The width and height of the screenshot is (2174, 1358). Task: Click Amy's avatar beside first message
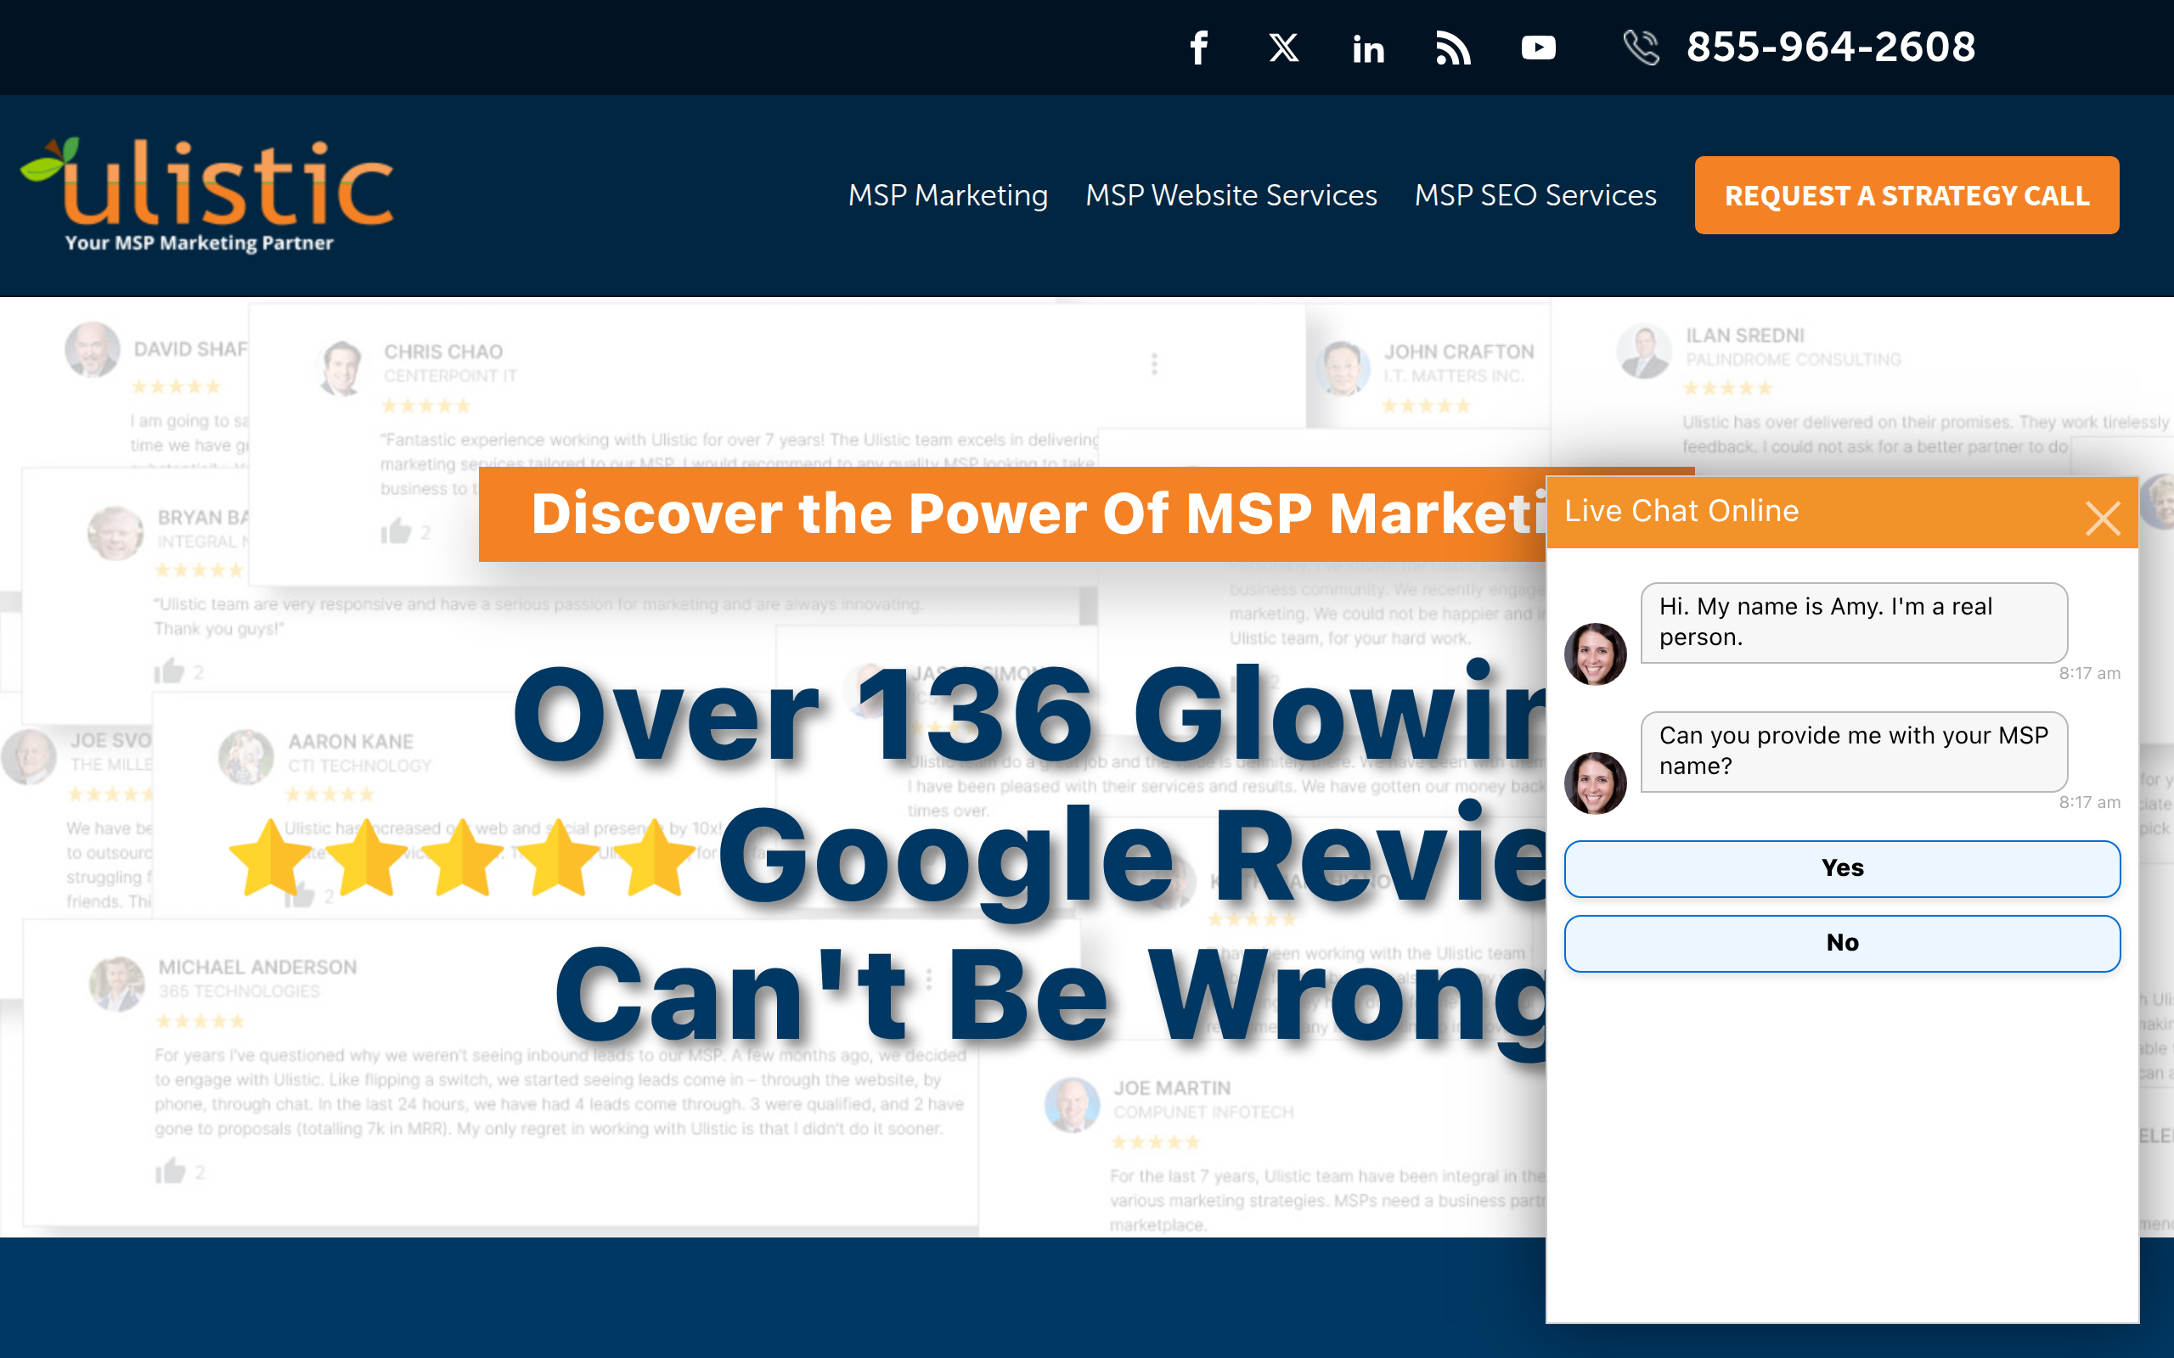click(1596, 654)
